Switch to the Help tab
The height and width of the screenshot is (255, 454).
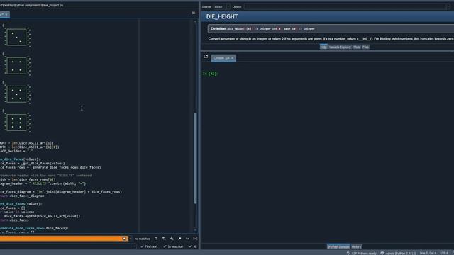323,47
